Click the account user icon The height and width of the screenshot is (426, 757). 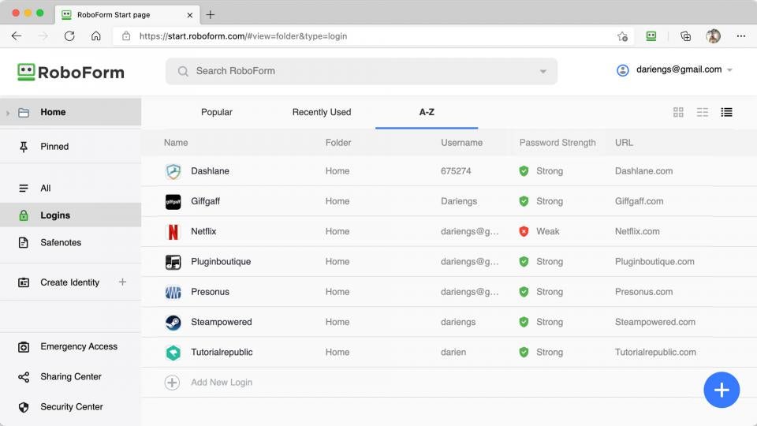tap(623, 70)
